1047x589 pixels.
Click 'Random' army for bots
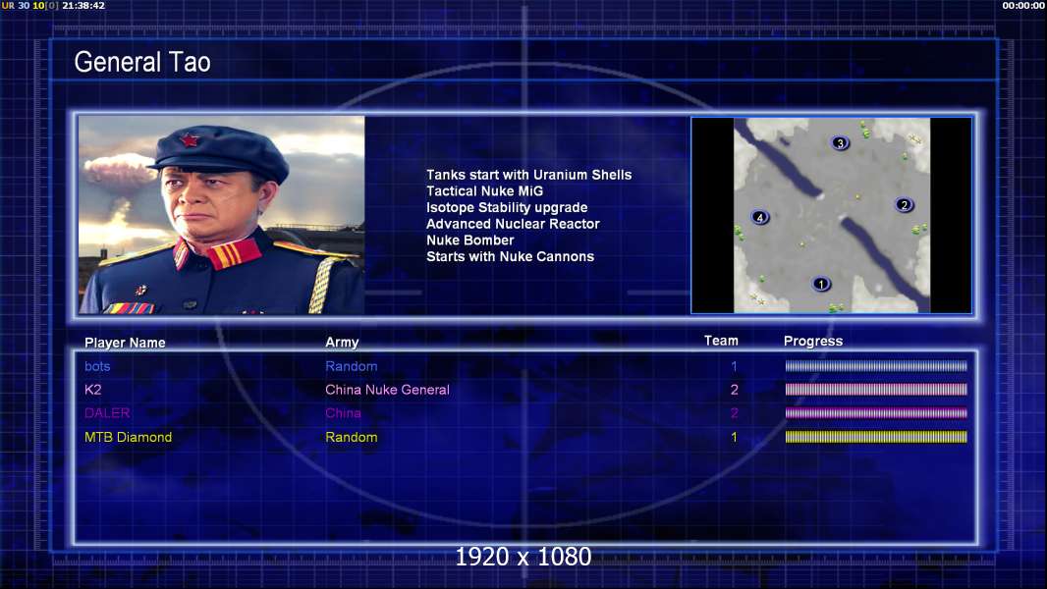352,366
